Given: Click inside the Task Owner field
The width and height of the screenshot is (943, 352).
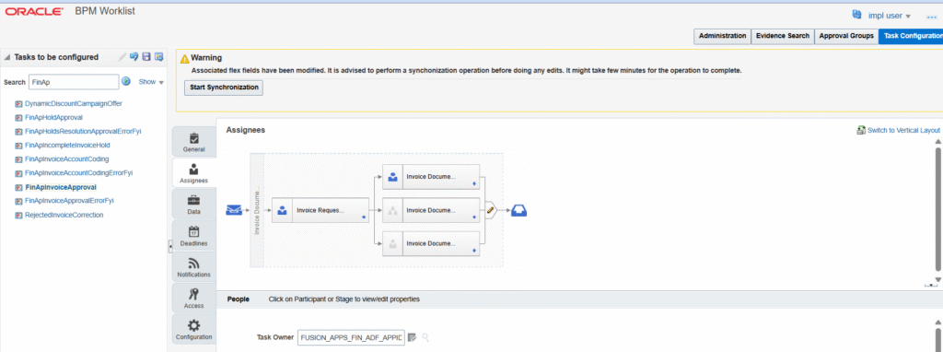Looking at the screenshot, I should pos(351,337).
